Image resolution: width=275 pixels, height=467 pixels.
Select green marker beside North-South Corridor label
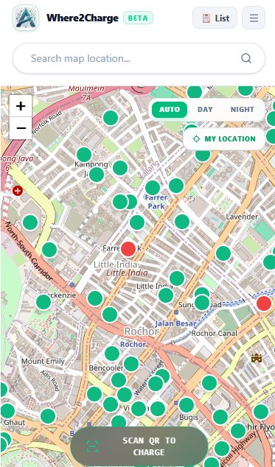(x=49, y=250)
